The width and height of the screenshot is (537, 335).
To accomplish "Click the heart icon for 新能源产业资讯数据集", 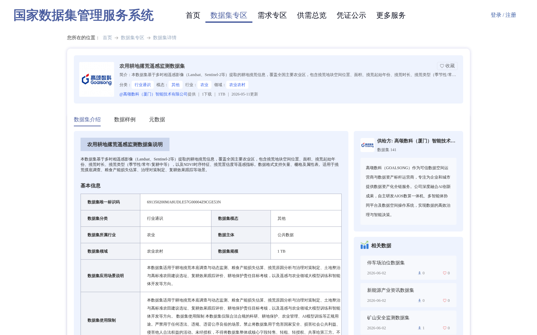I will pos(445,300).
